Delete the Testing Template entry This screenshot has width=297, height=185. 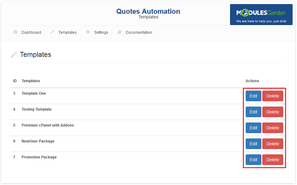(273, 112)
